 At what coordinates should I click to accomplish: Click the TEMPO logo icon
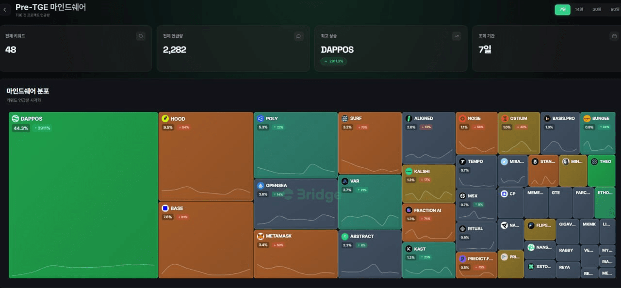coord(463,162)
